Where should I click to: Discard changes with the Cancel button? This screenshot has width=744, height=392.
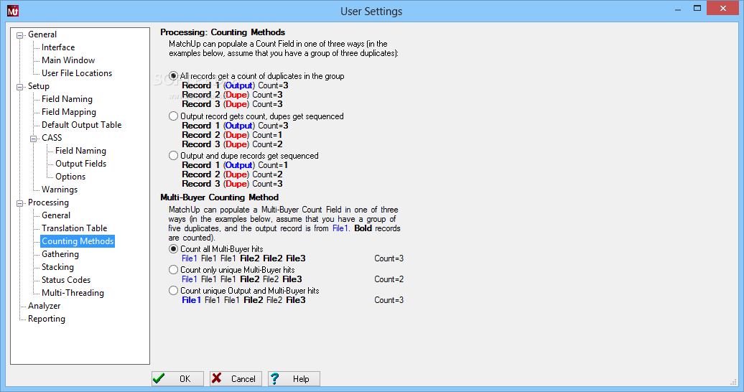pyautogui.click(x=236, y=378)
